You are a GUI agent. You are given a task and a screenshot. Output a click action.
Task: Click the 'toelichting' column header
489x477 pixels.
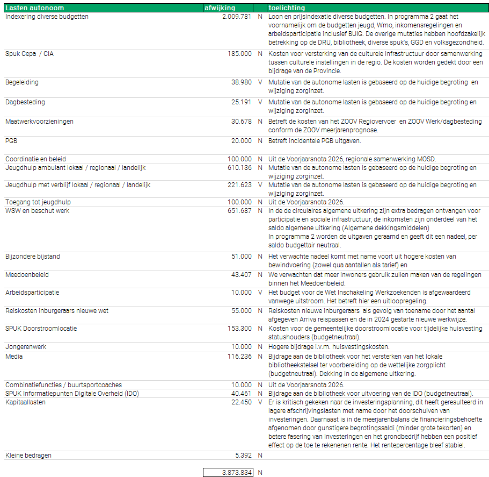287,8
